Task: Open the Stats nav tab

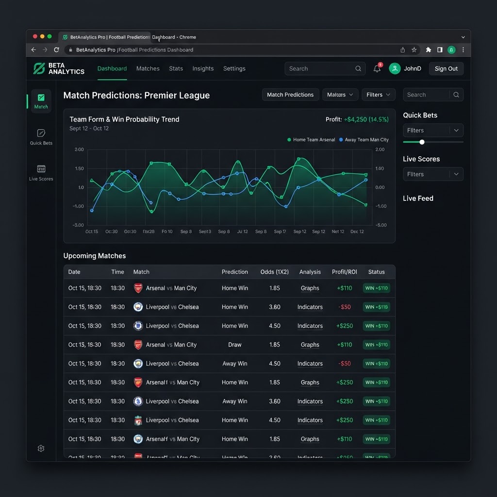Action: 176,68
